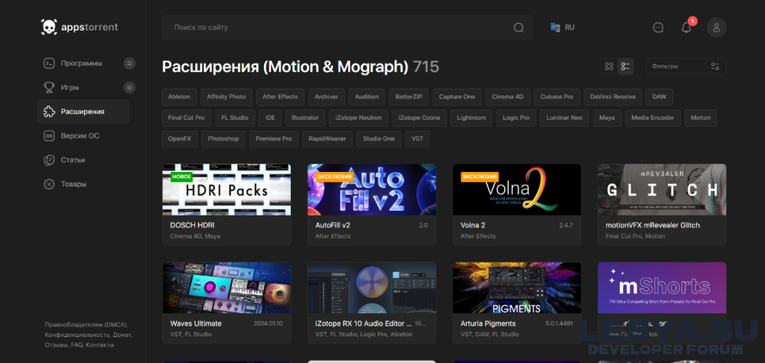Open the DOSCH HDRI Packs thumbnail

pyautogui.click(x=226, y=190)
